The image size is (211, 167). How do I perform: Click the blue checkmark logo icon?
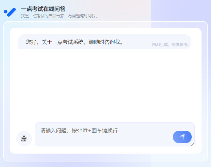pos(10,12)
